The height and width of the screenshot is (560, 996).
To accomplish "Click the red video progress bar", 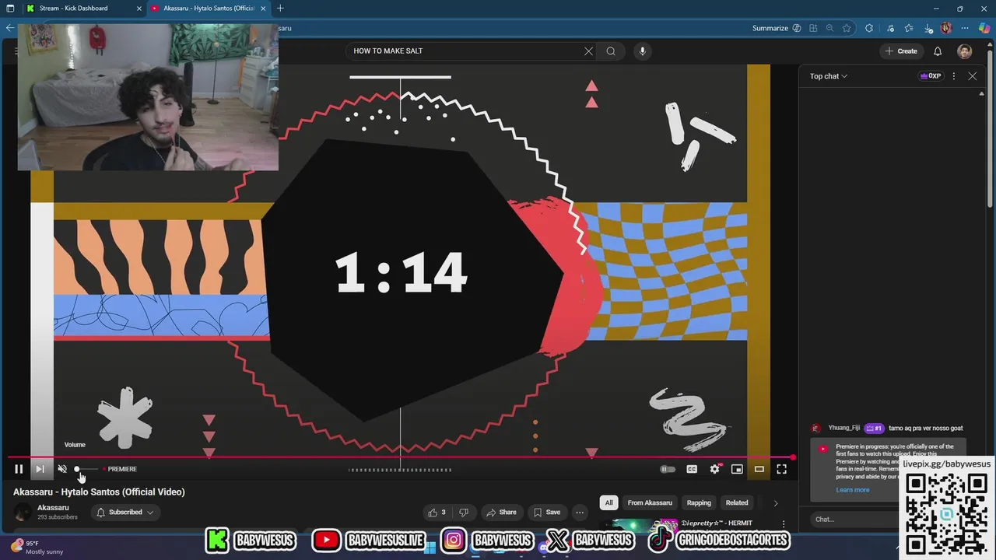I will tap(401, 457).
